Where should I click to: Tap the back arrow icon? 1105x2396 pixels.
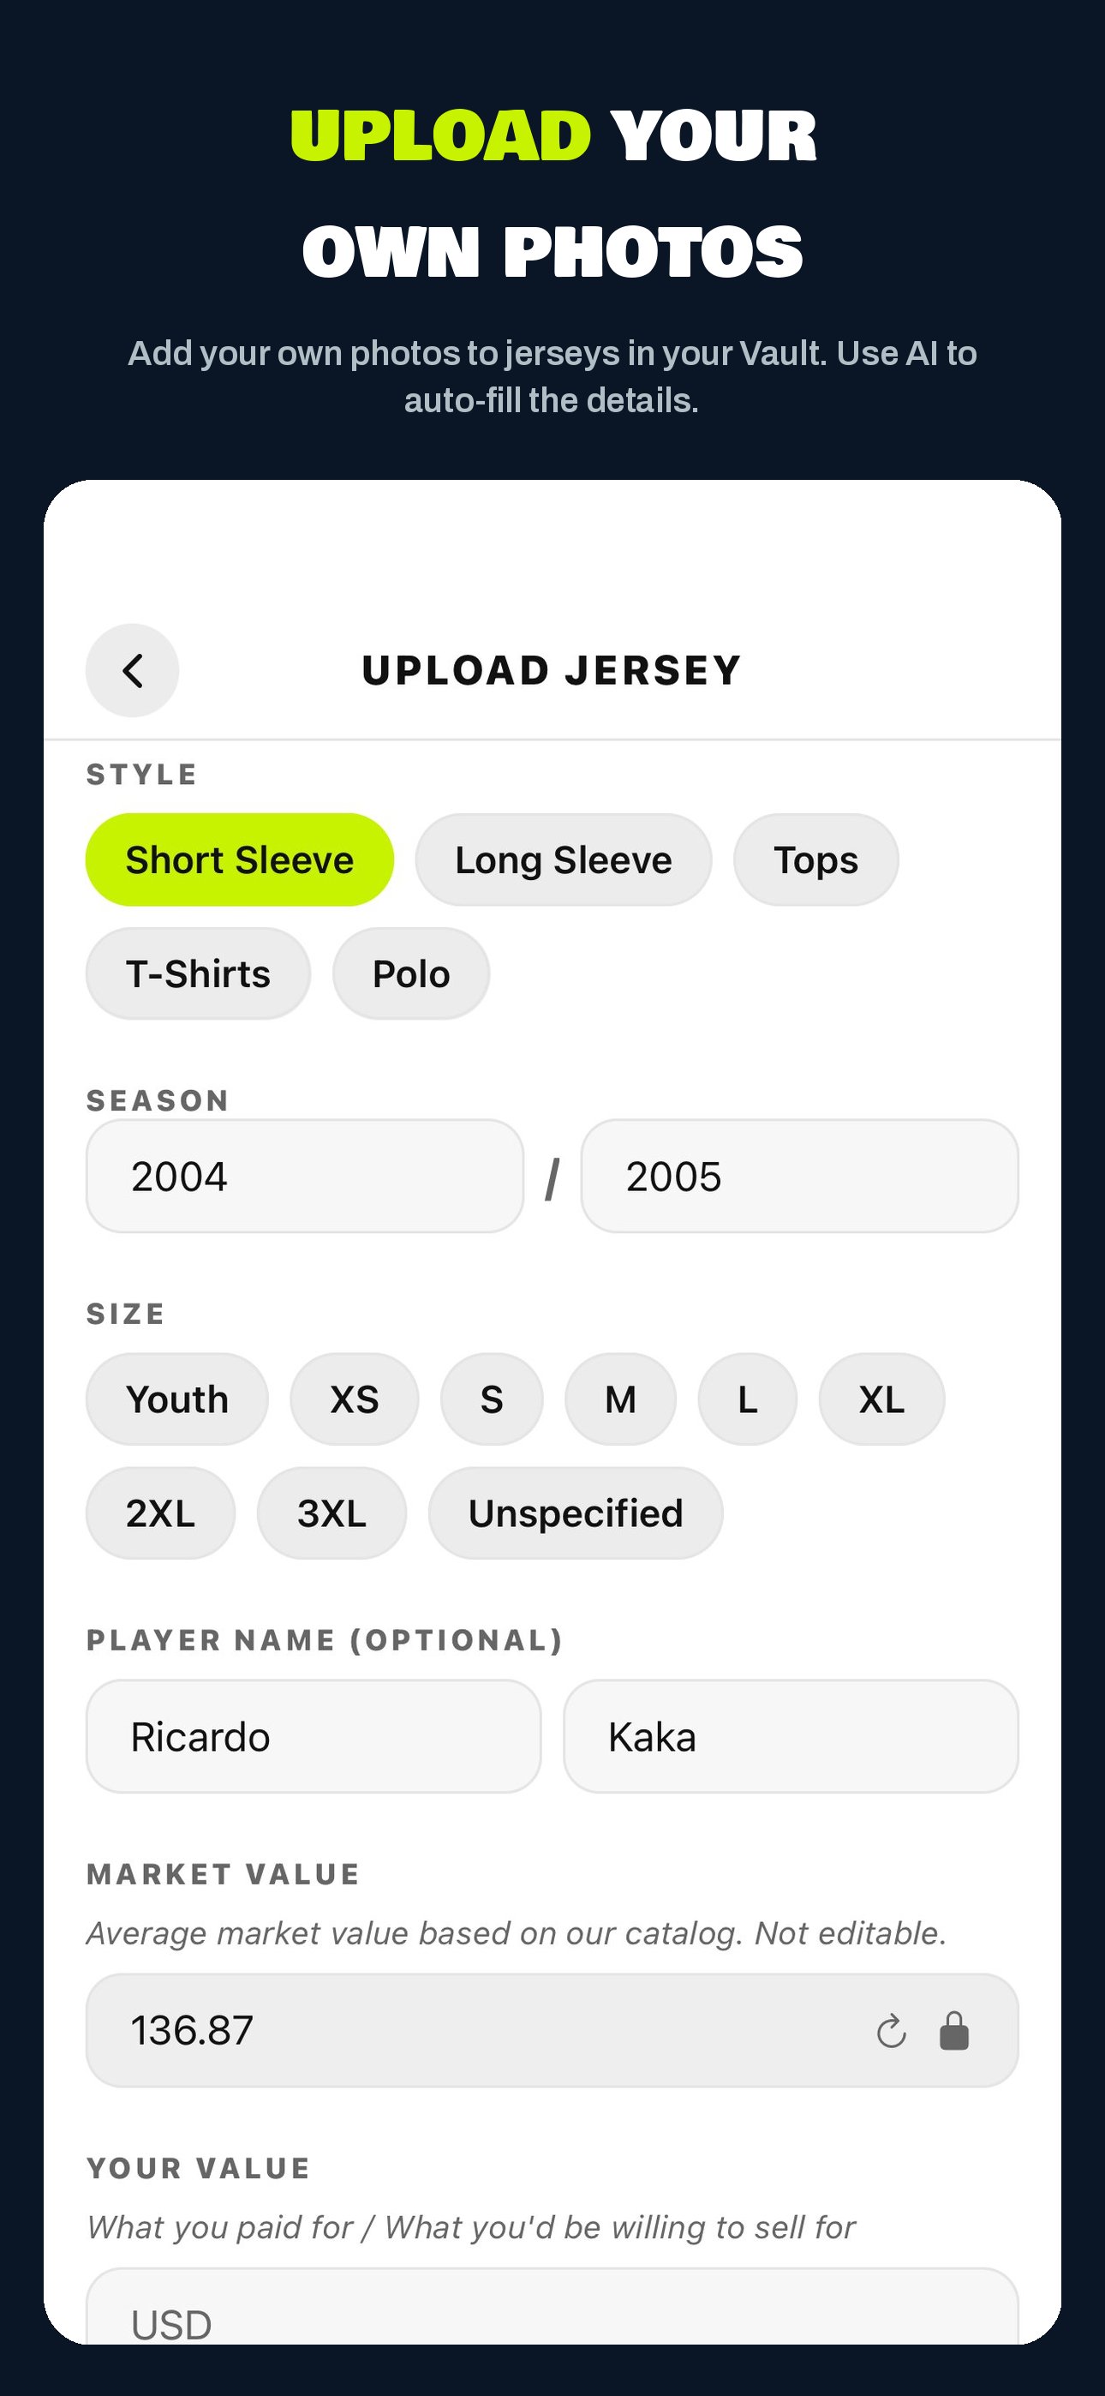coord(132,669)
